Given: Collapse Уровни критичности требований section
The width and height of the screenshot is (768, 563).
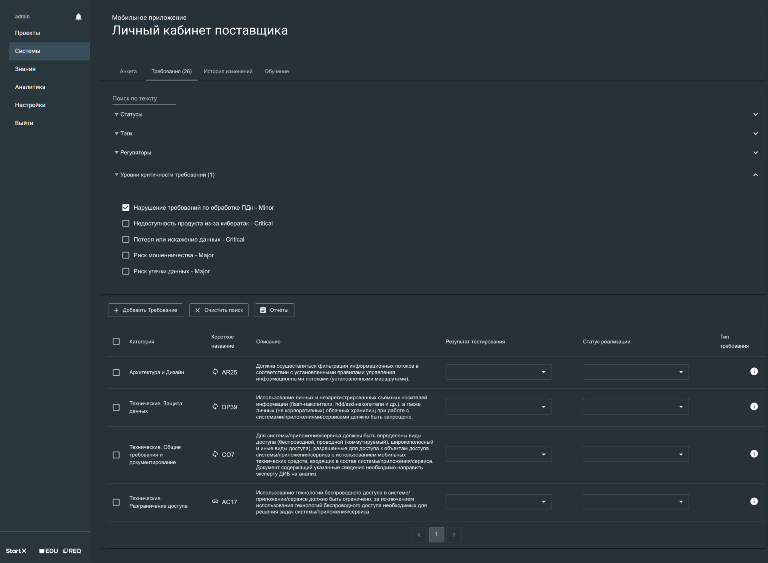Looking at the screenshot, I should click(755, 175).
